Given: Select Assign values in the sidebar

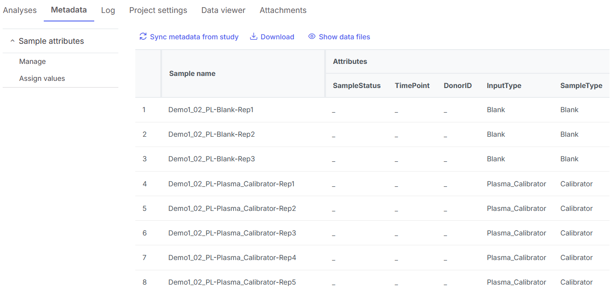Looking at the screenshot, I should click(42, 79).
